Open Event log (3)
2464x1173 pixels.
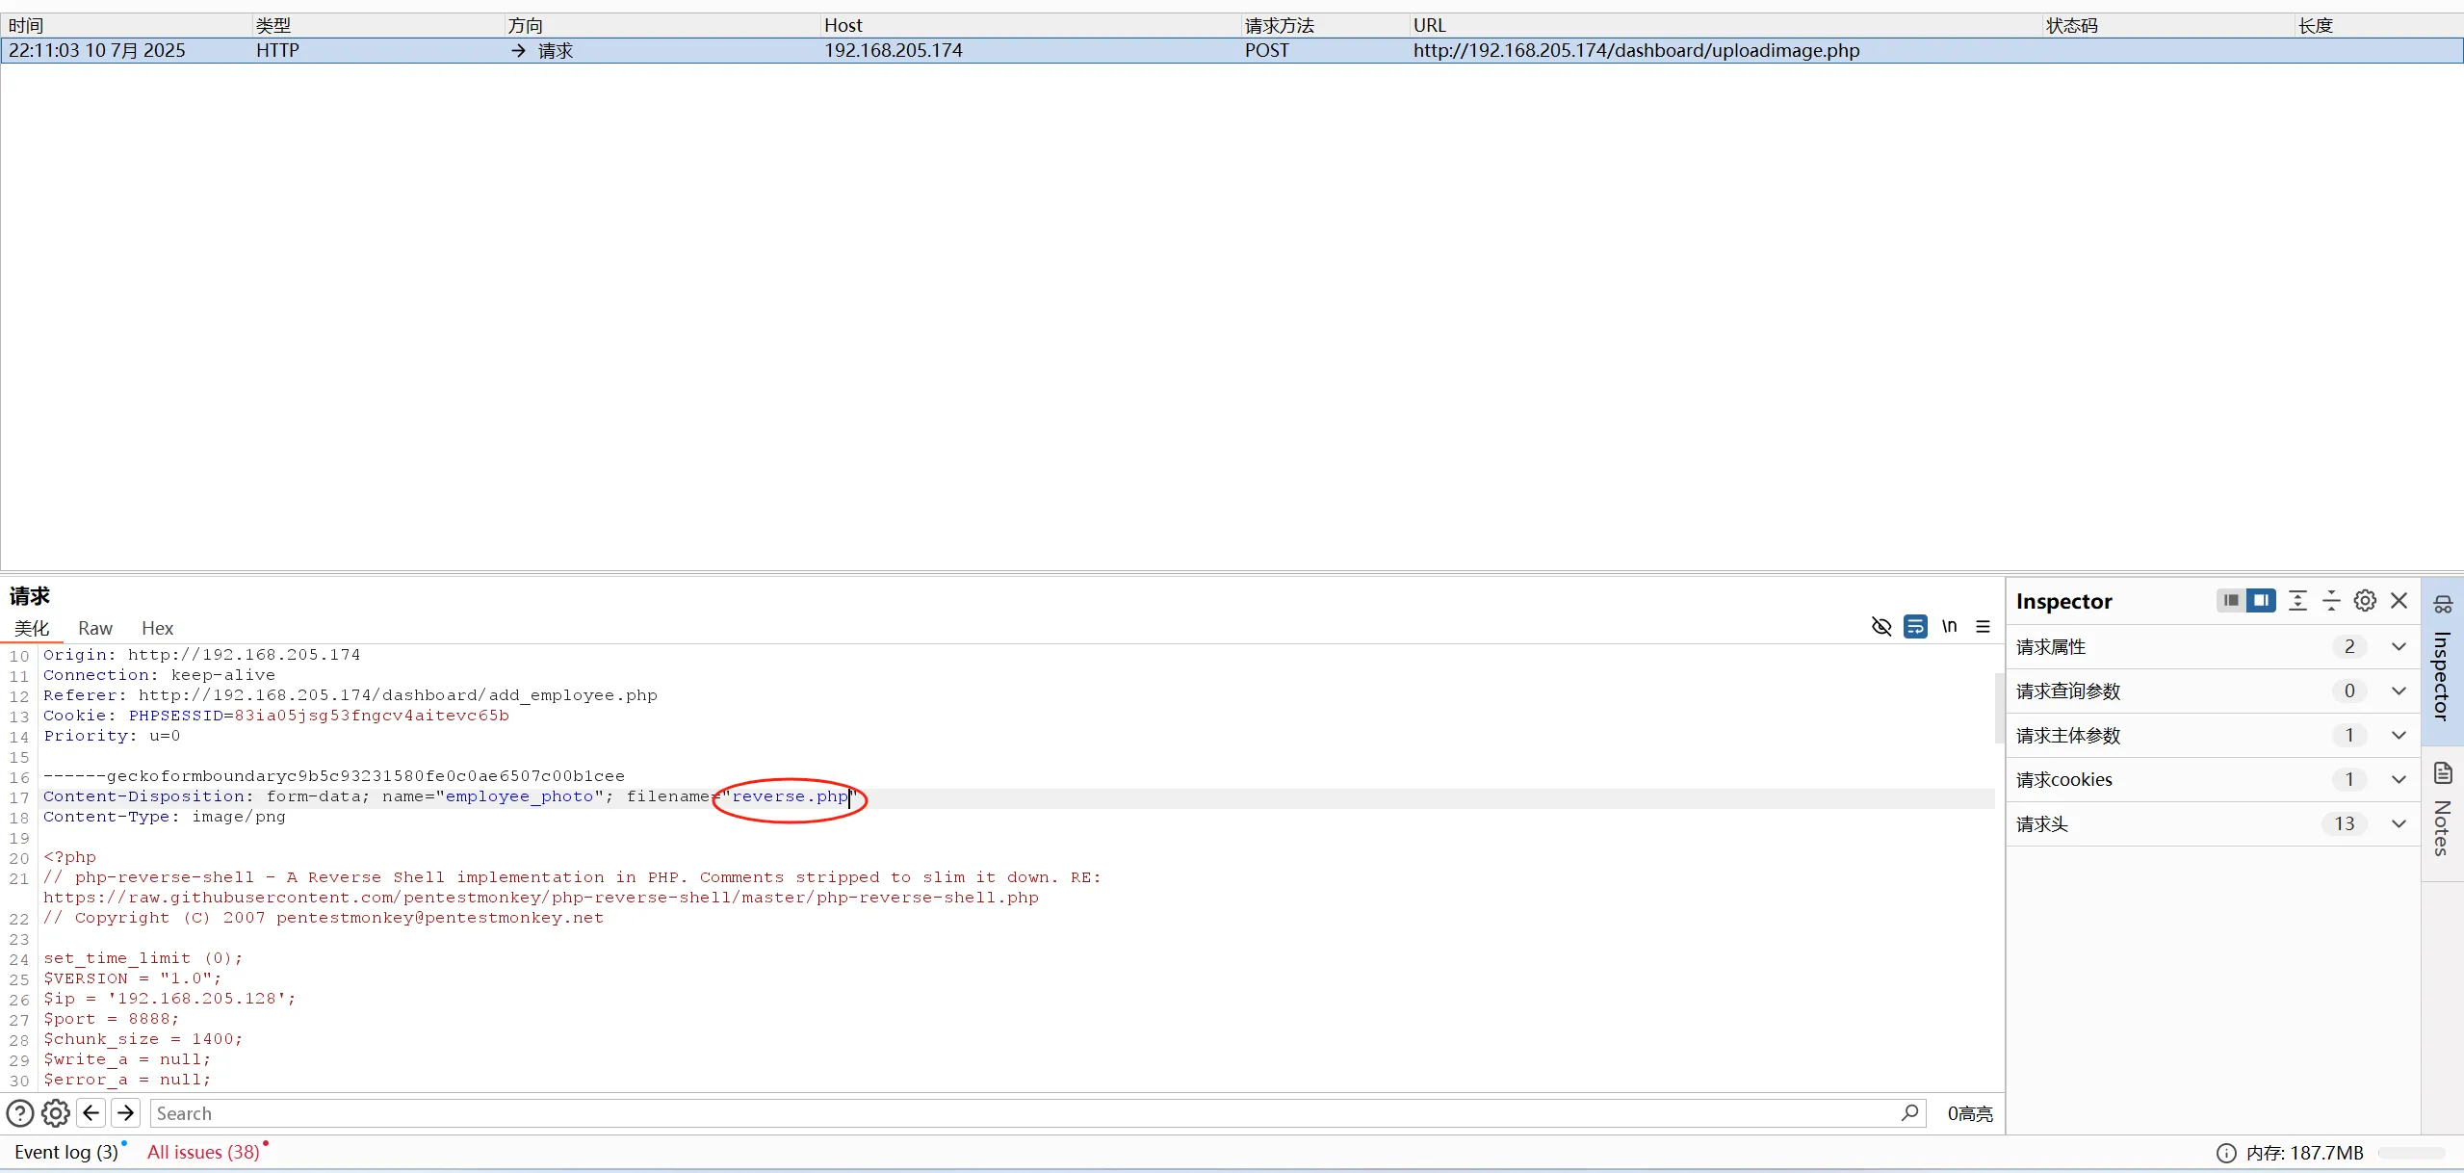pyautogui.click(x=65, y=1152)
